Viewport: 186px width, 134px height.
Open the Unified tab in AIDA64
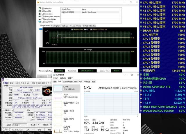(85, 26)
